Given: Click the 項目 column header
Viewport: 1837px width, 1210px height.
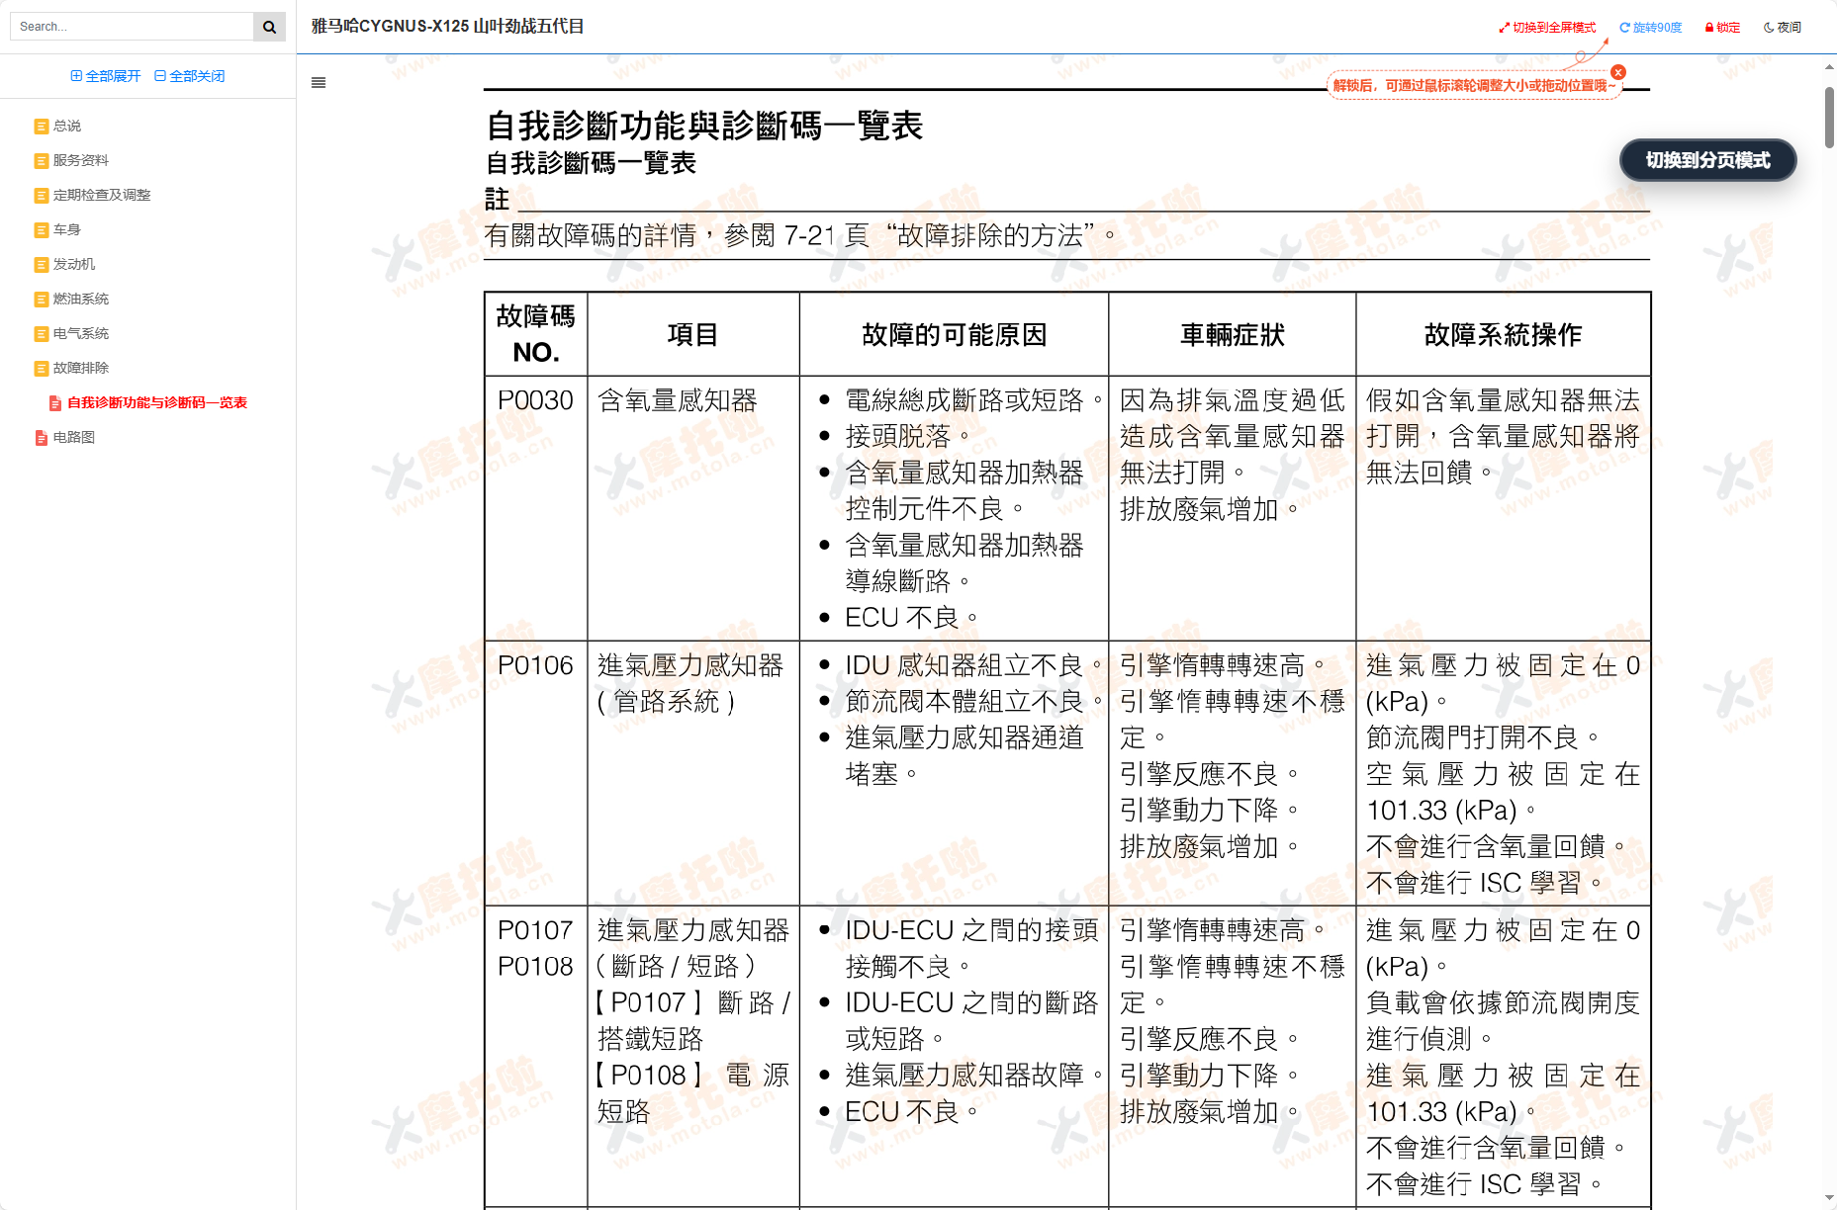Looking at the screenshot, I should point(692,335).
